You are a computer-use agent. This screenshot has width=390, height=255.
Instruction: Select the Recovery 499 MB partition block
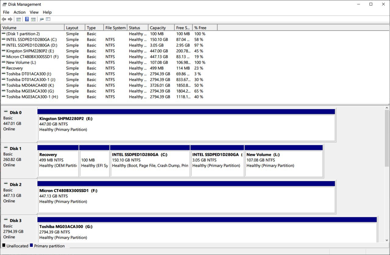coord(58,161)
